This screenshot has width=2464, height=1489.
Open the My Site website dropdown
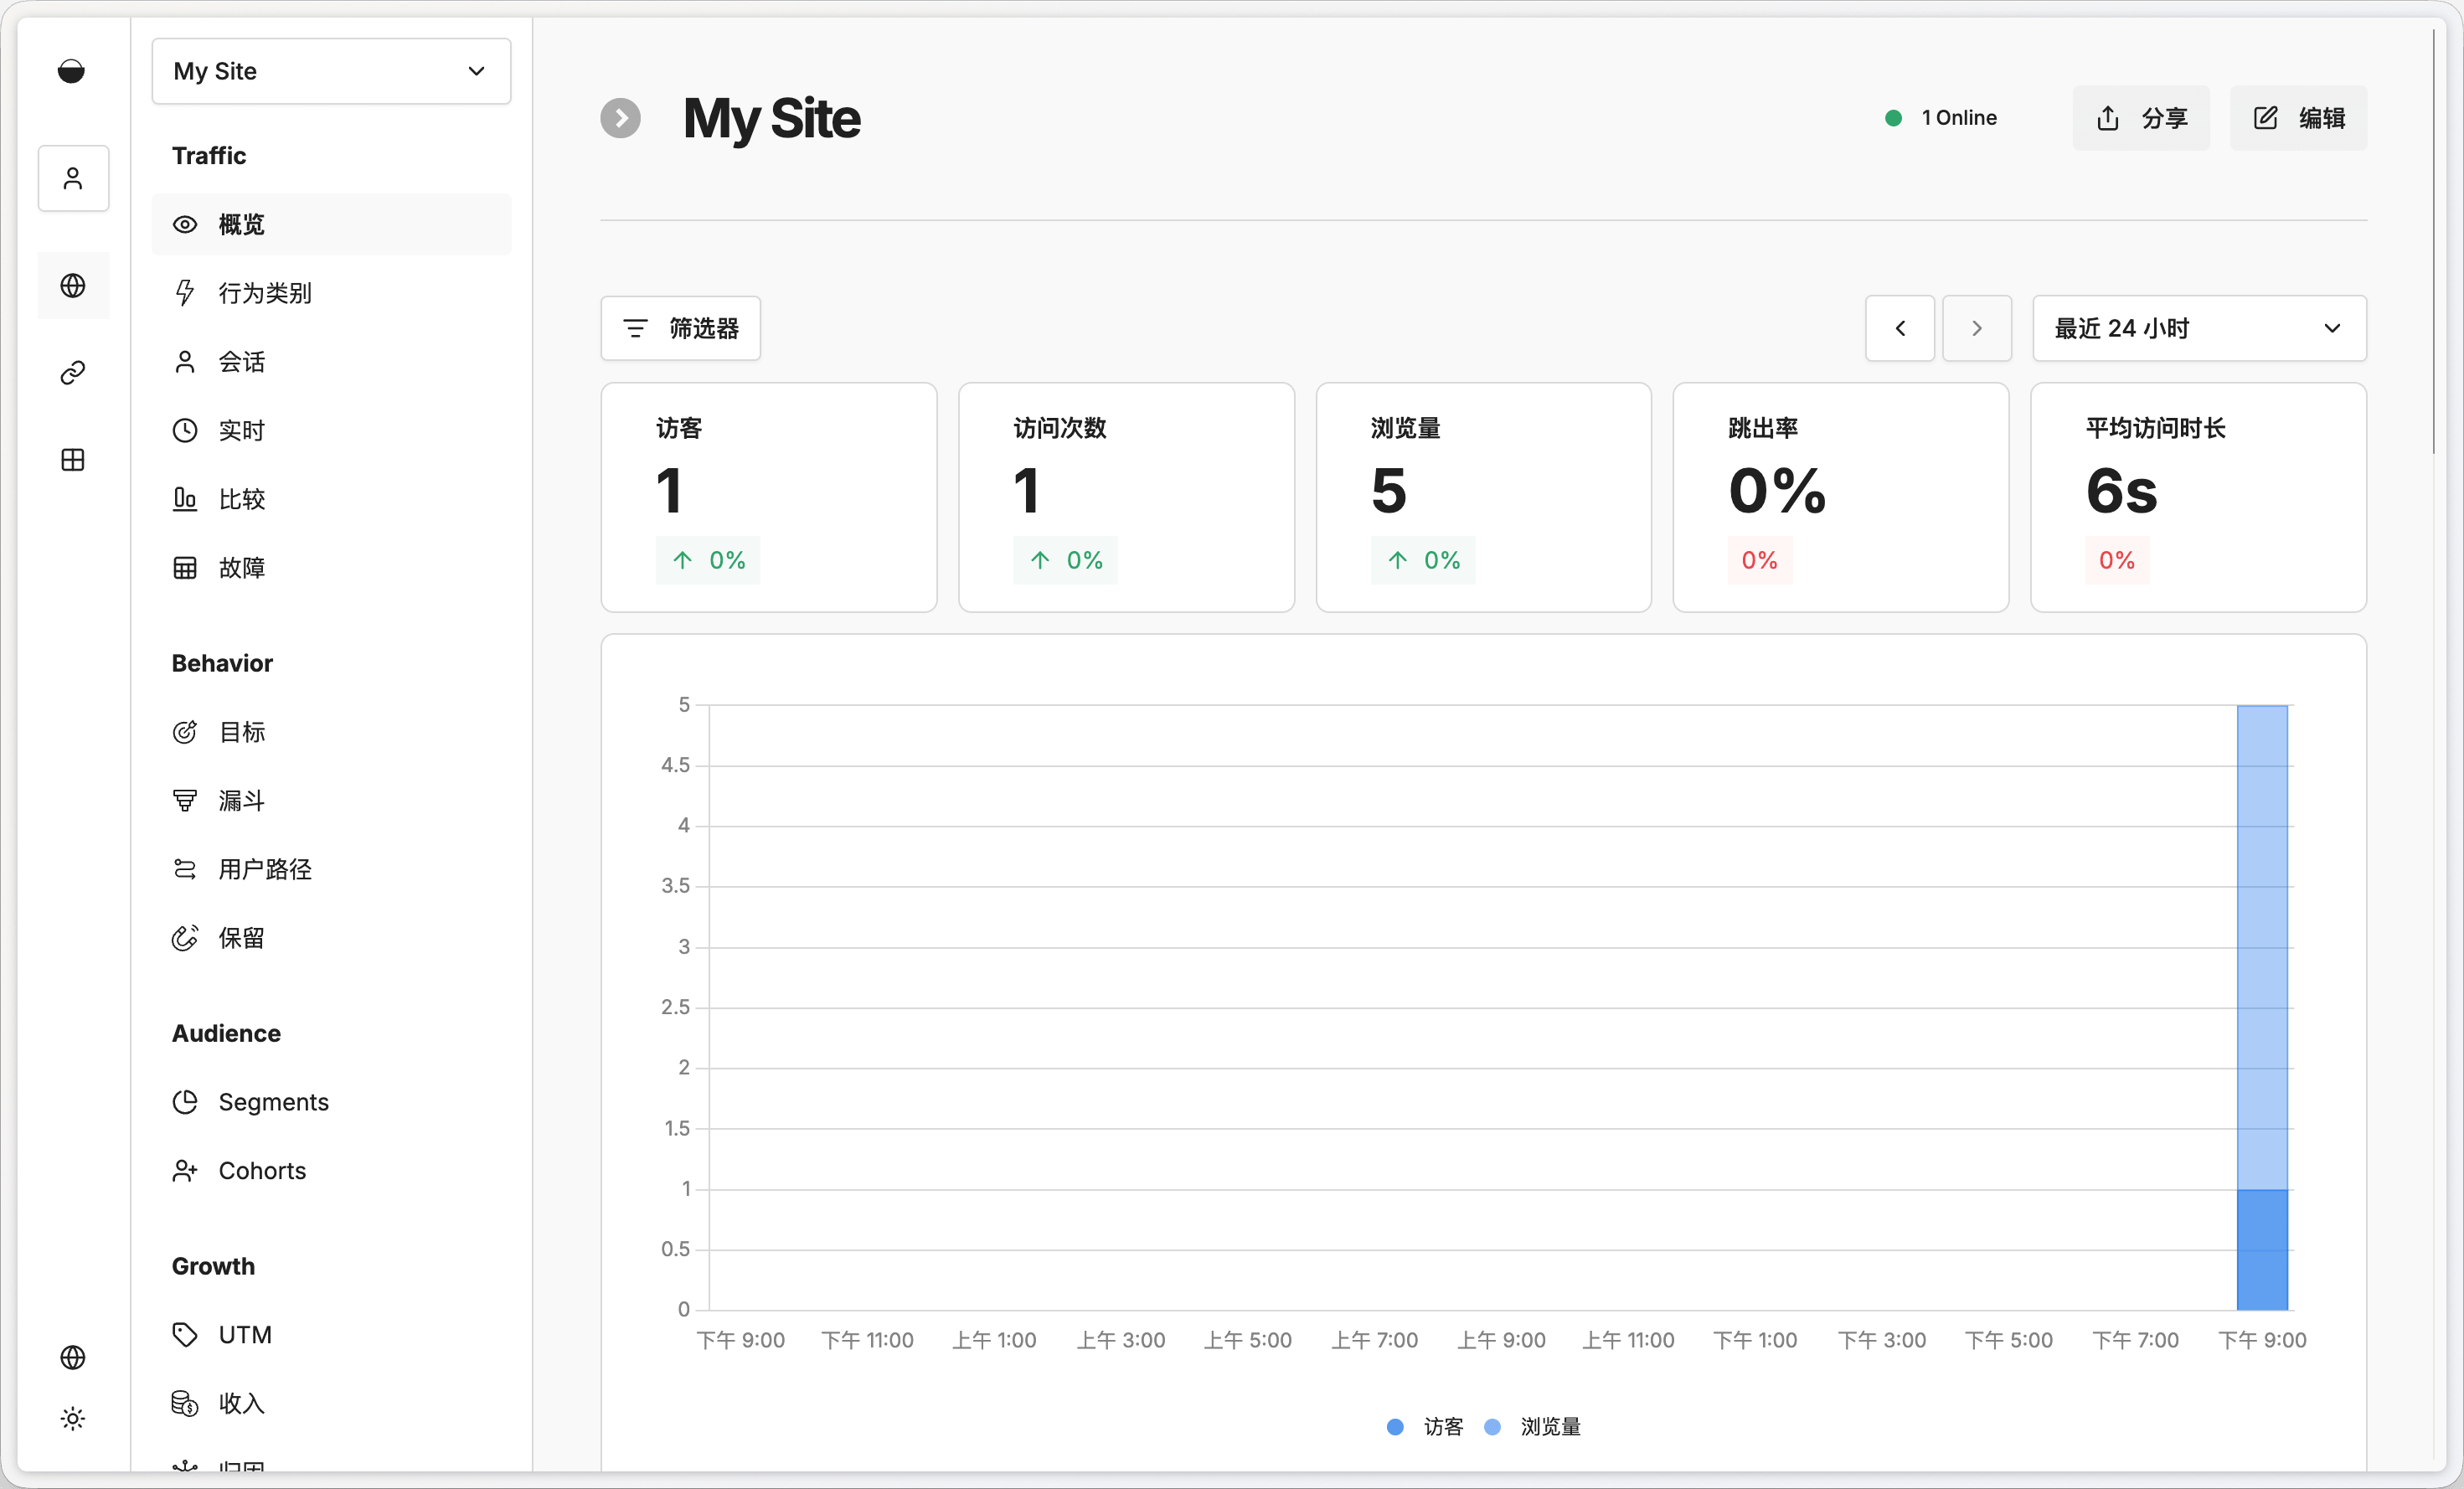(x=331, y=71)
